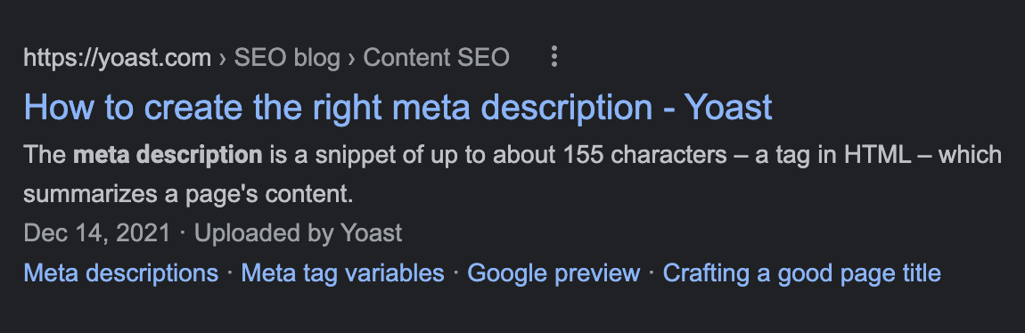Viewport: 1025px width, 333px height.
Task: Open the 'Google preview' sitelink
Action: [x=553, y=272]
